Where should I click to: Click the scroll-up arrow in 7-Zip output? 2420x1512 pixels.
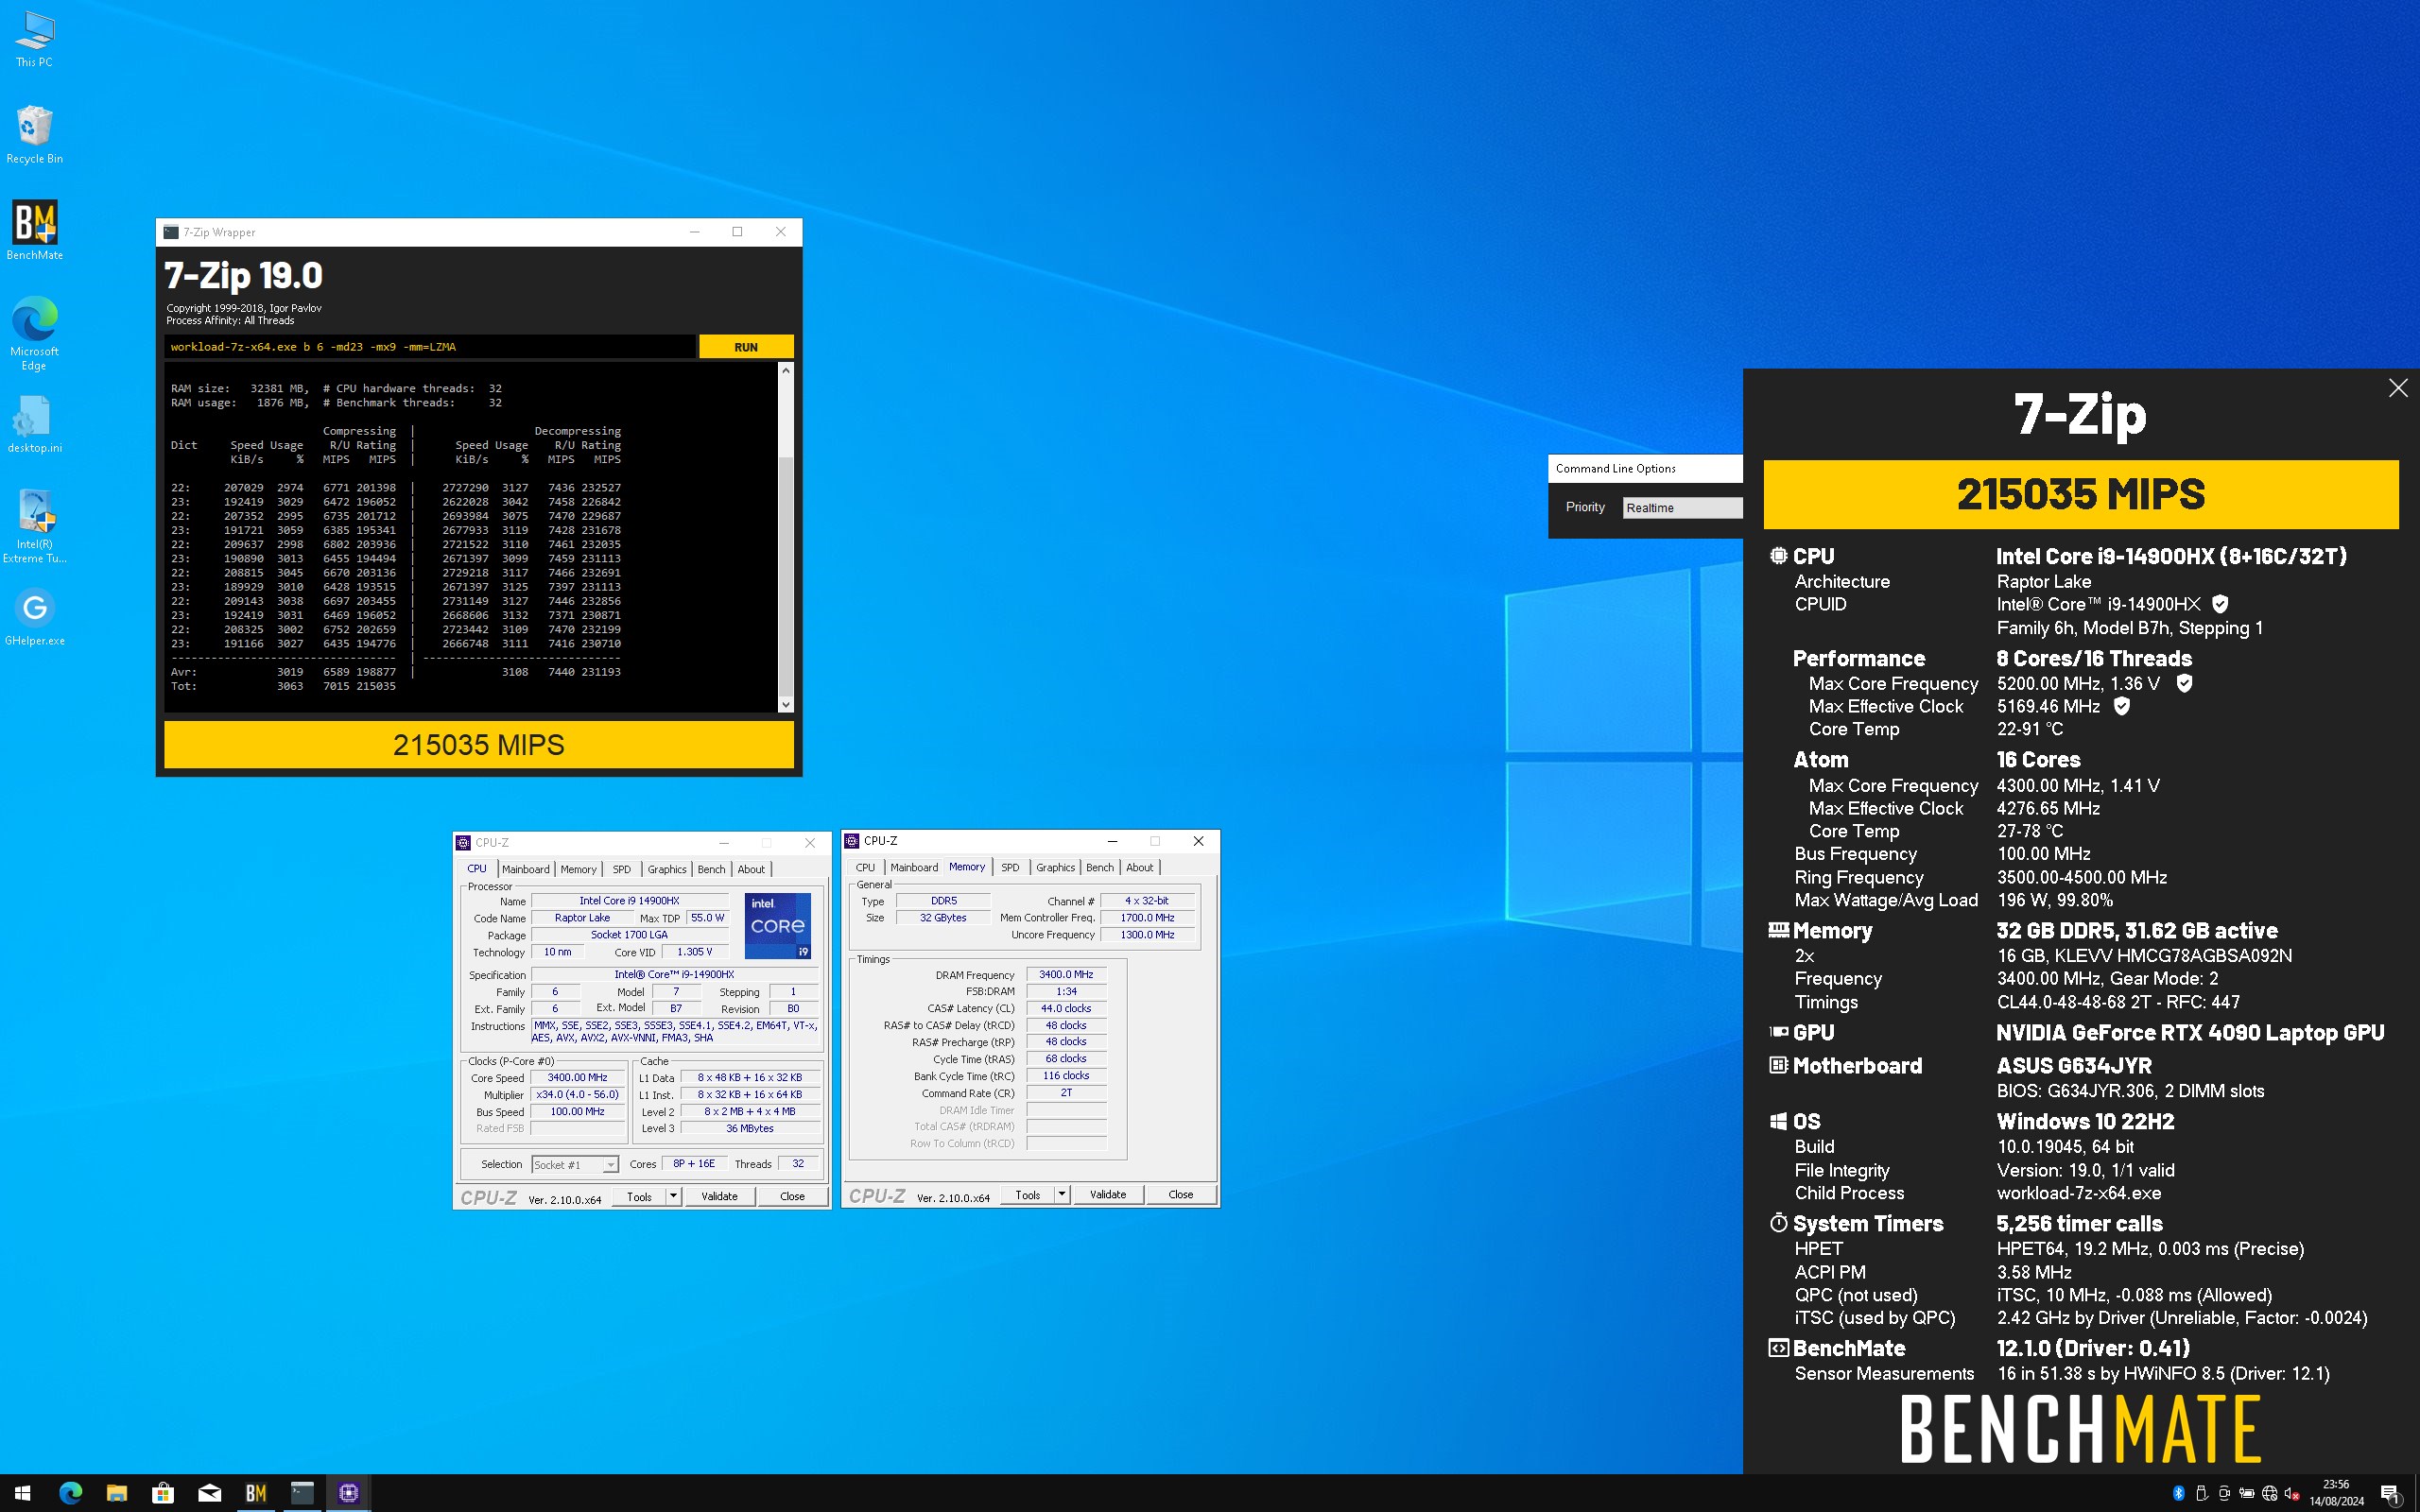pyautogui.click(x=786, y=371)
